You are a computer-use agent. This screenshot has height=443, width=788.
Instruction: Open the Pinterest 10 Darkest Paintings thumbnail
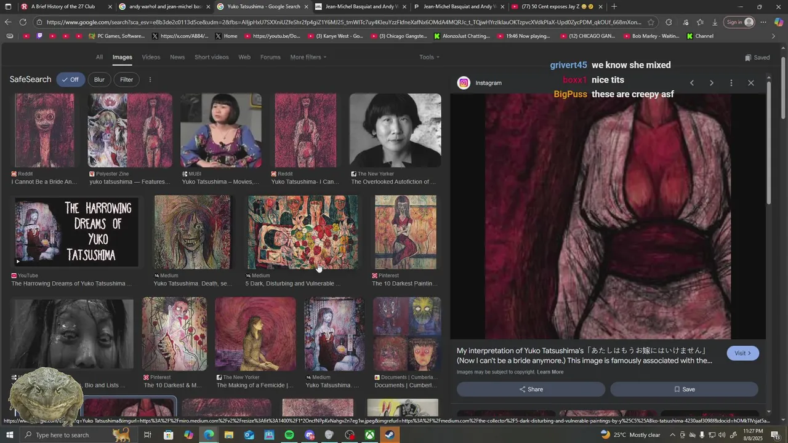(406, 233)
